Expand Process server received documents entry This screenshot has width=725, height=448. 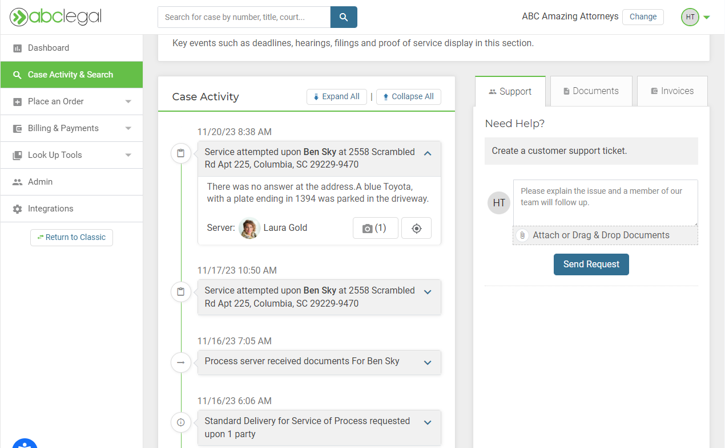pyautogui.click(x=428, y=363)
